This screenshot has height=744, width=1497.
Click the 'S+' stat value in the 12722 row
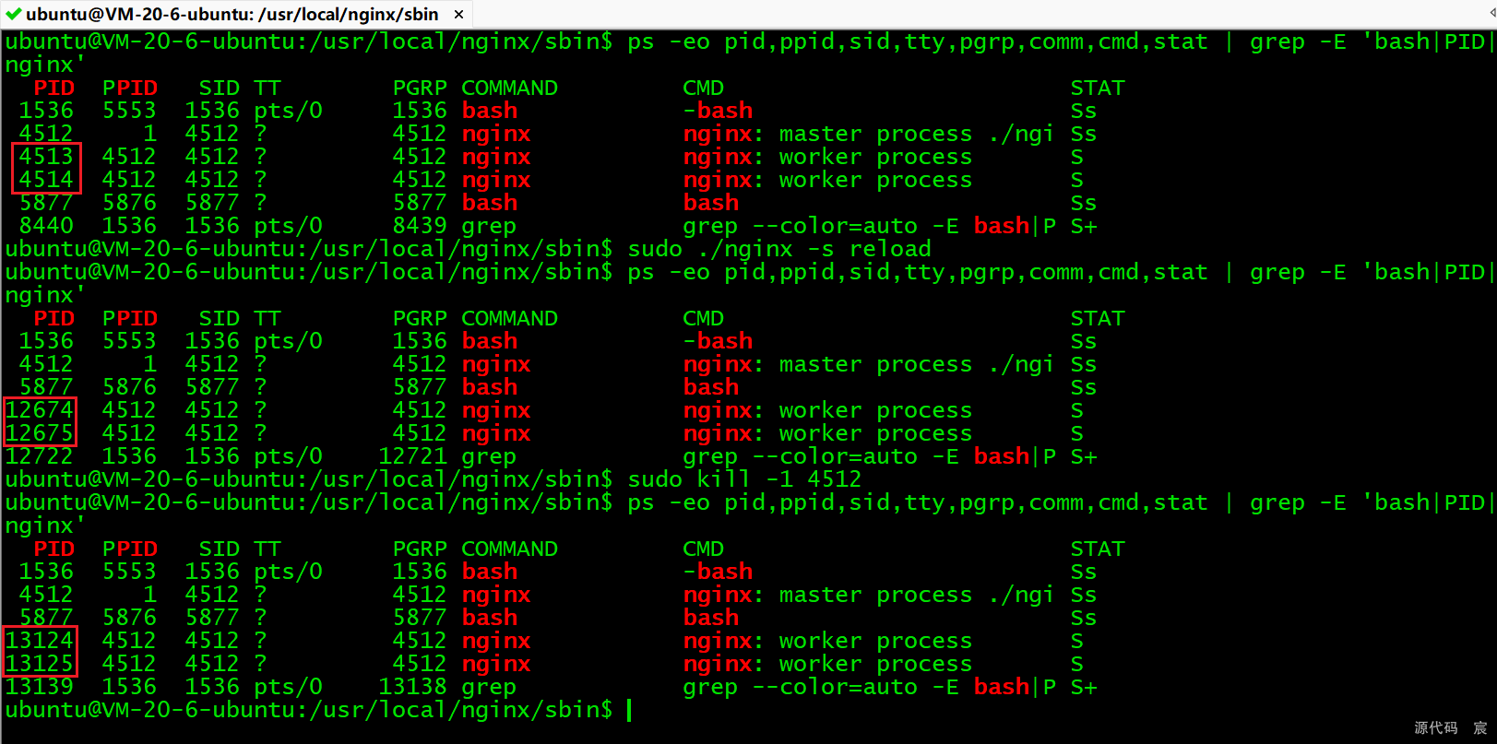point(1084,456)
